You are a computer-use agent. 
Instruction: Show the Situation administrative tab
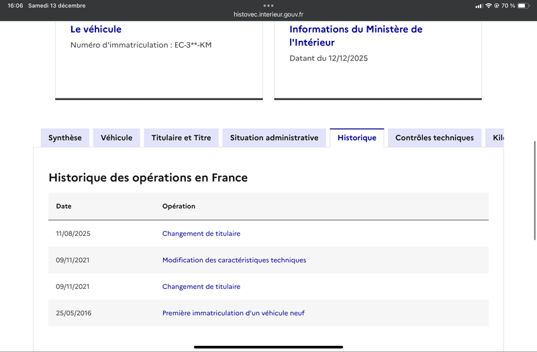(x=274, y=138)
